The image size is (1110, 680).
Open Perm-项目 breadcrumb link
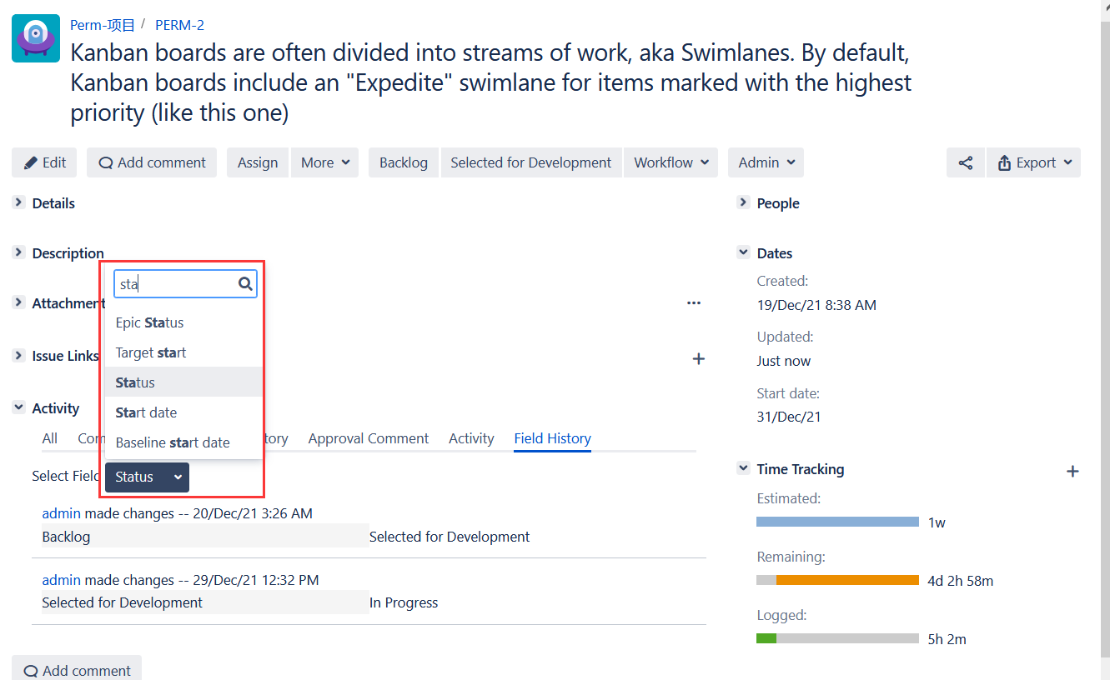tap(103, 25)
